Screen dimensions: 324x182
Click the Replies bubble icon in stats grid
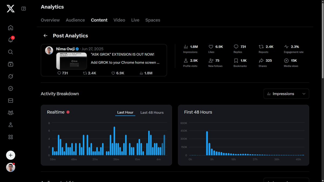pyautogui.click(x=236, y=47)
